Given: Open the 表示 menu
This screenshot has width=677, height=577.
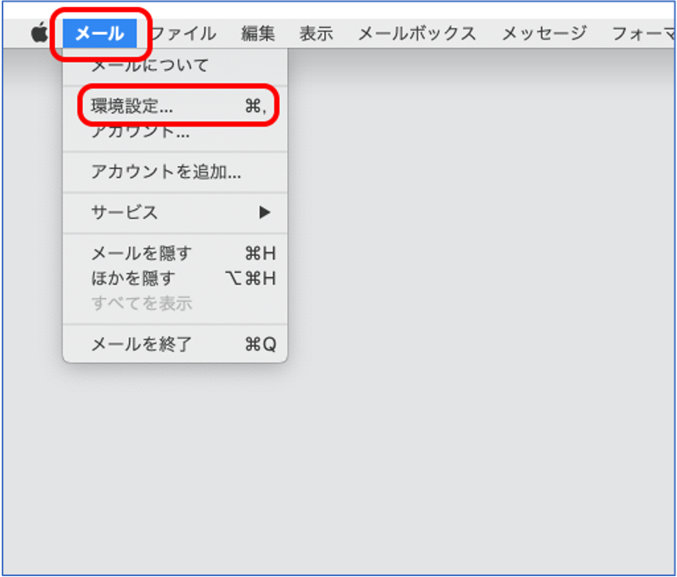Looking at the screenshot, I should [316, 33].
